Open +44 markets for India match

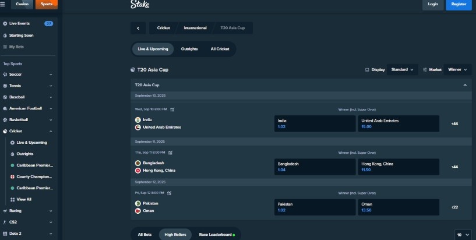click(454, 124)
